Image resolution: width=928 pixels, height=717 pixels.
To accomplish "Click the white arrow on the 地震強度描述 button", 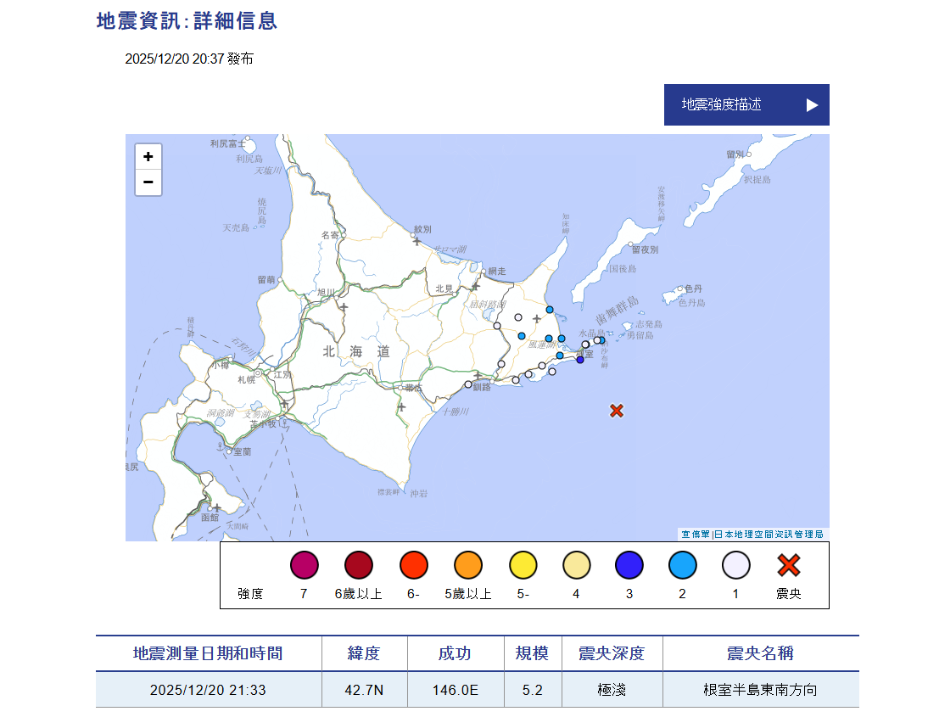I will (x=813, y=104).
